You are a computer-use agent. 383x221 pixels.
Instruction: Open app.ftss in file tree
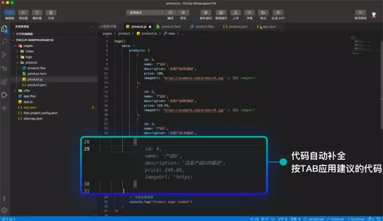(x=27, y=96)
